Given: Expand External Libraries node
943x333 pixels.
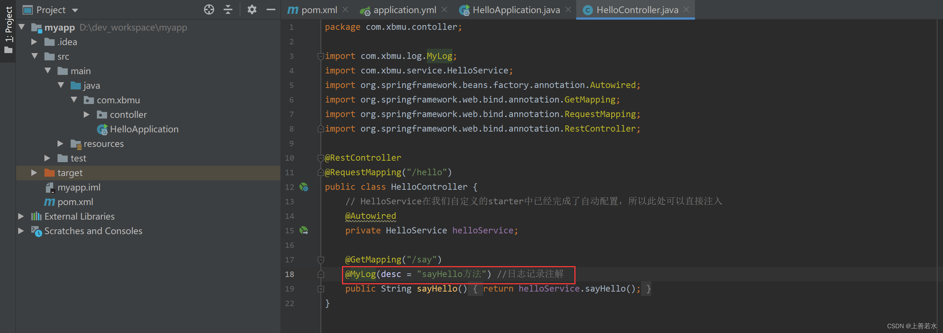Looking at the screenshot, I should click(x=21, y=216).
